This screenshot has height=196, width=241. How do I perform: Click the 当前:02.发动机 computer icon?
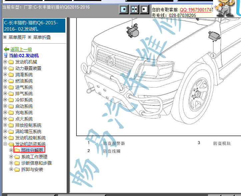point(6,56)
